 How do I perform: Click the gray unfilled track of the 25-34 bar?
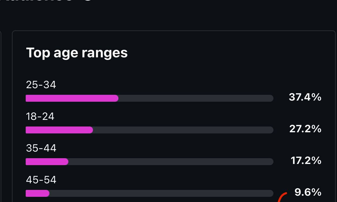coord(196,98)
